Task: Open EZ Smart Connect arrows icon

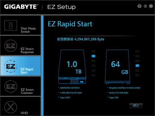Action: tap(11, 86)
